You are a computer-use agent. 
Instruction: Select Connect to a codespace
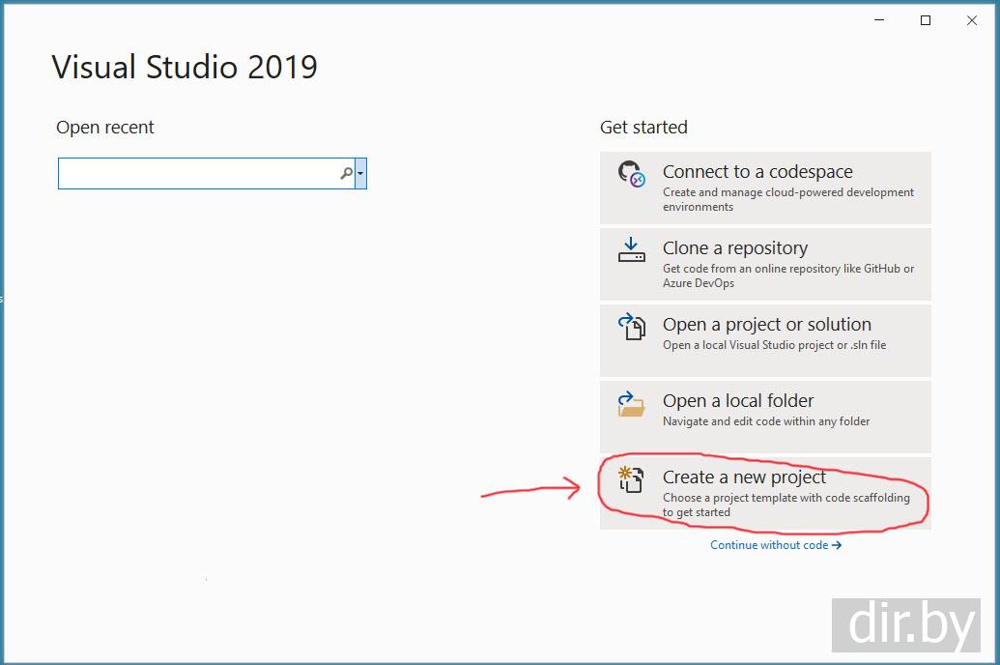tap(765, 188)
